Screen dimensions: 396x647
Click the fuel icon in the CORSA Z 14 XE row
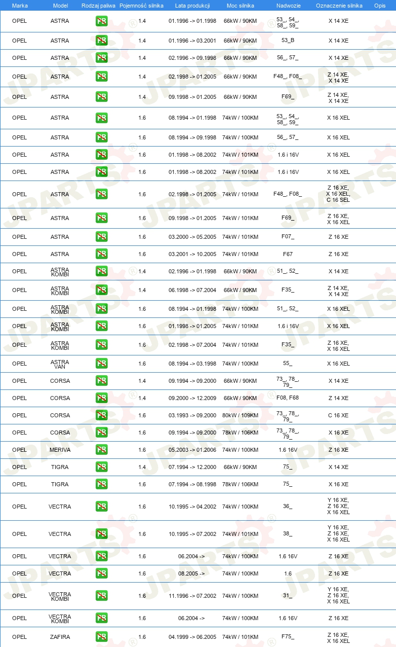101,398
